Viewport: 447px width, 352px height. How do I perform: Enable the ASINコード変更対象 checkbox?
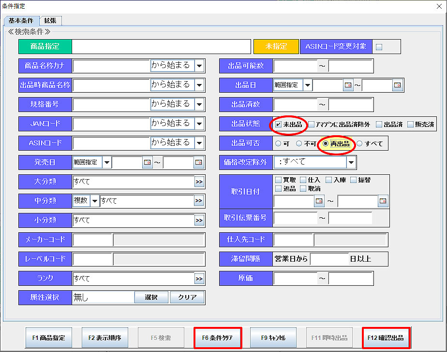379,47
